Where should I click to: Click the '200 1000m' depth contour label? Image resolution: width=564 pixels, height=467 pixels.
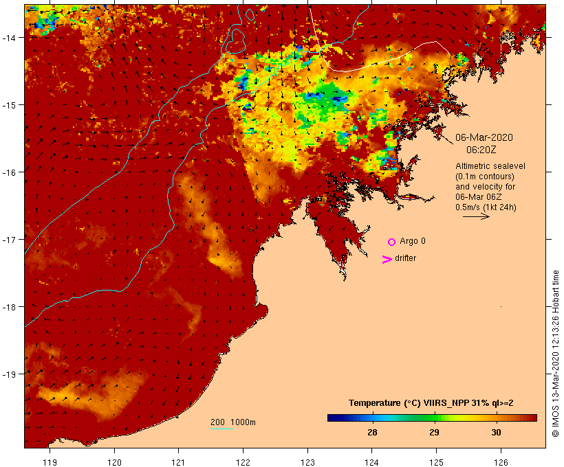233,422
